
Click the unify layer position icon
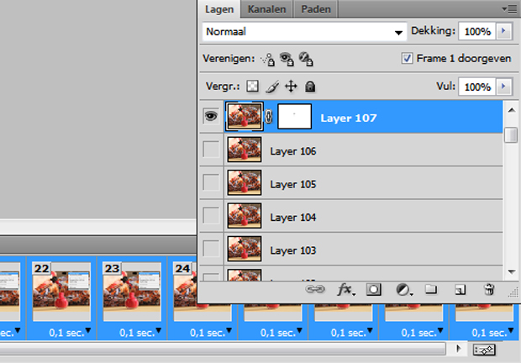(x=268, y=60)
